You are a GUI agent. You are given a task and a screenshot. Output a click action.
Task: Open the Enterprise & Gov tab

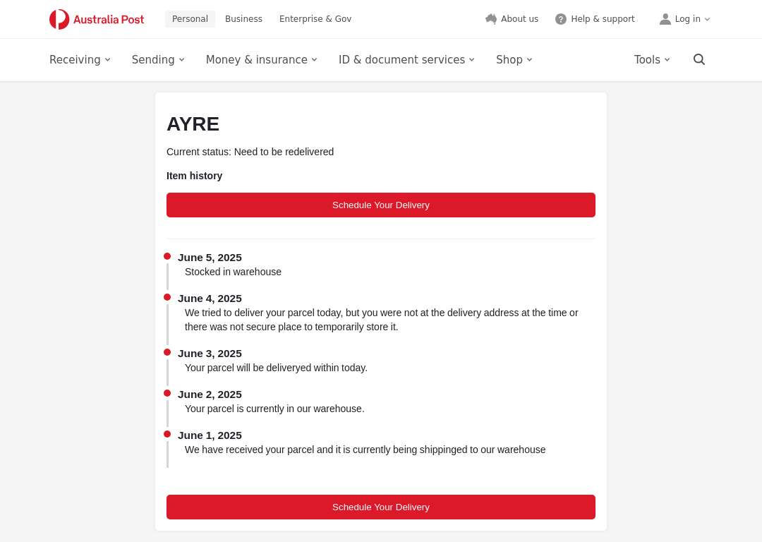[x=315, y=19]
